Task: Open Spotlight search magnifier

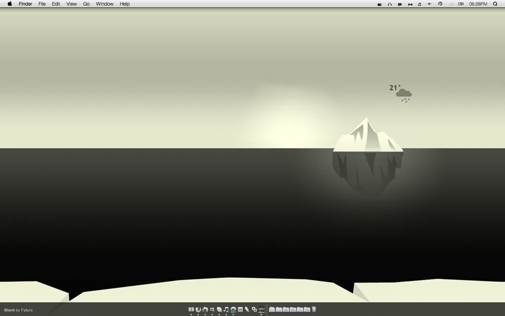Action: [x=495, y=4]
